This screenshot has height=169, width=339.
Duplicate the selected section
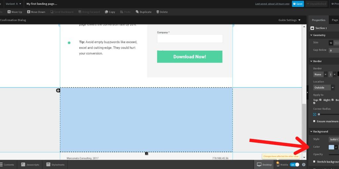coord(144,12)
